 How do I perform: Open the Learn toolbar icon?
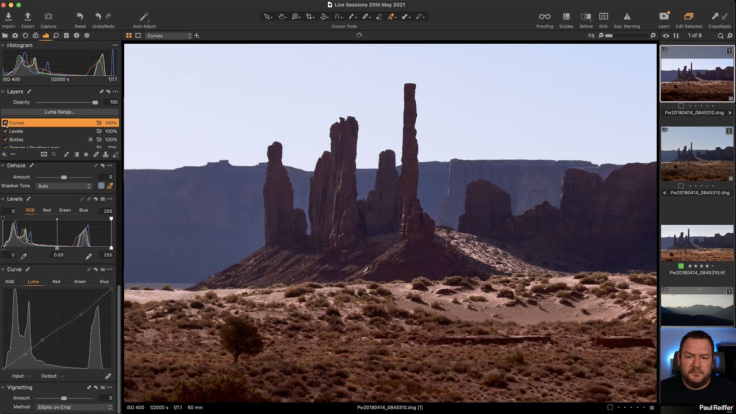[664, 17]
